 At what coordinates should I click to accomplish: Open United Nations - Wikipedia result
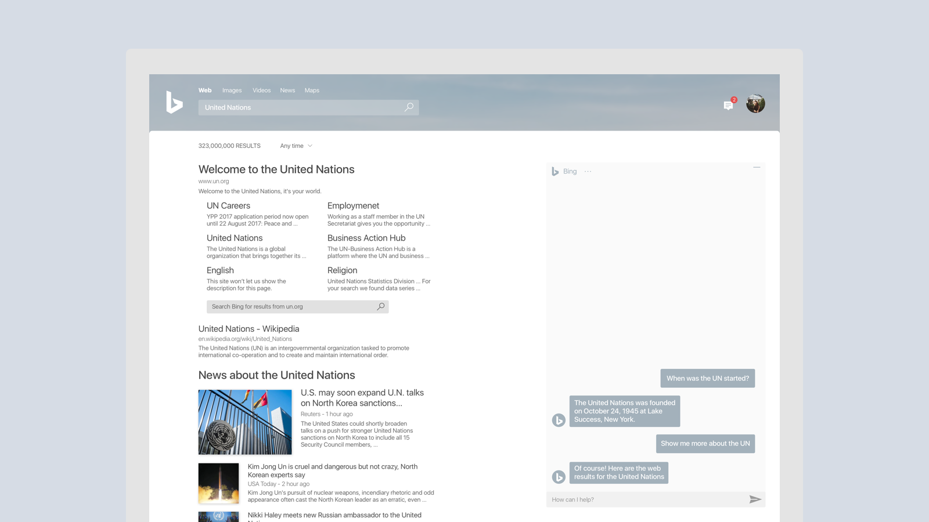pyautogui.click(x=249, y=329)
